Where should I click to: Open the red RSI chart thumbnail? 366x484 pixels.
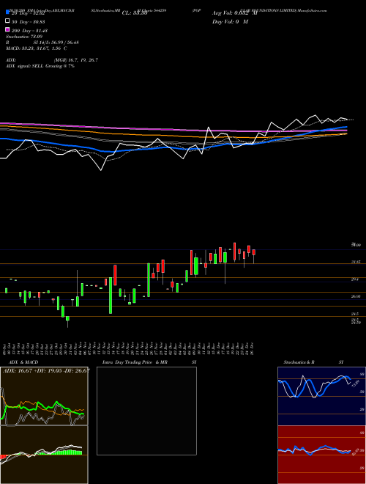tap(321, 455)
